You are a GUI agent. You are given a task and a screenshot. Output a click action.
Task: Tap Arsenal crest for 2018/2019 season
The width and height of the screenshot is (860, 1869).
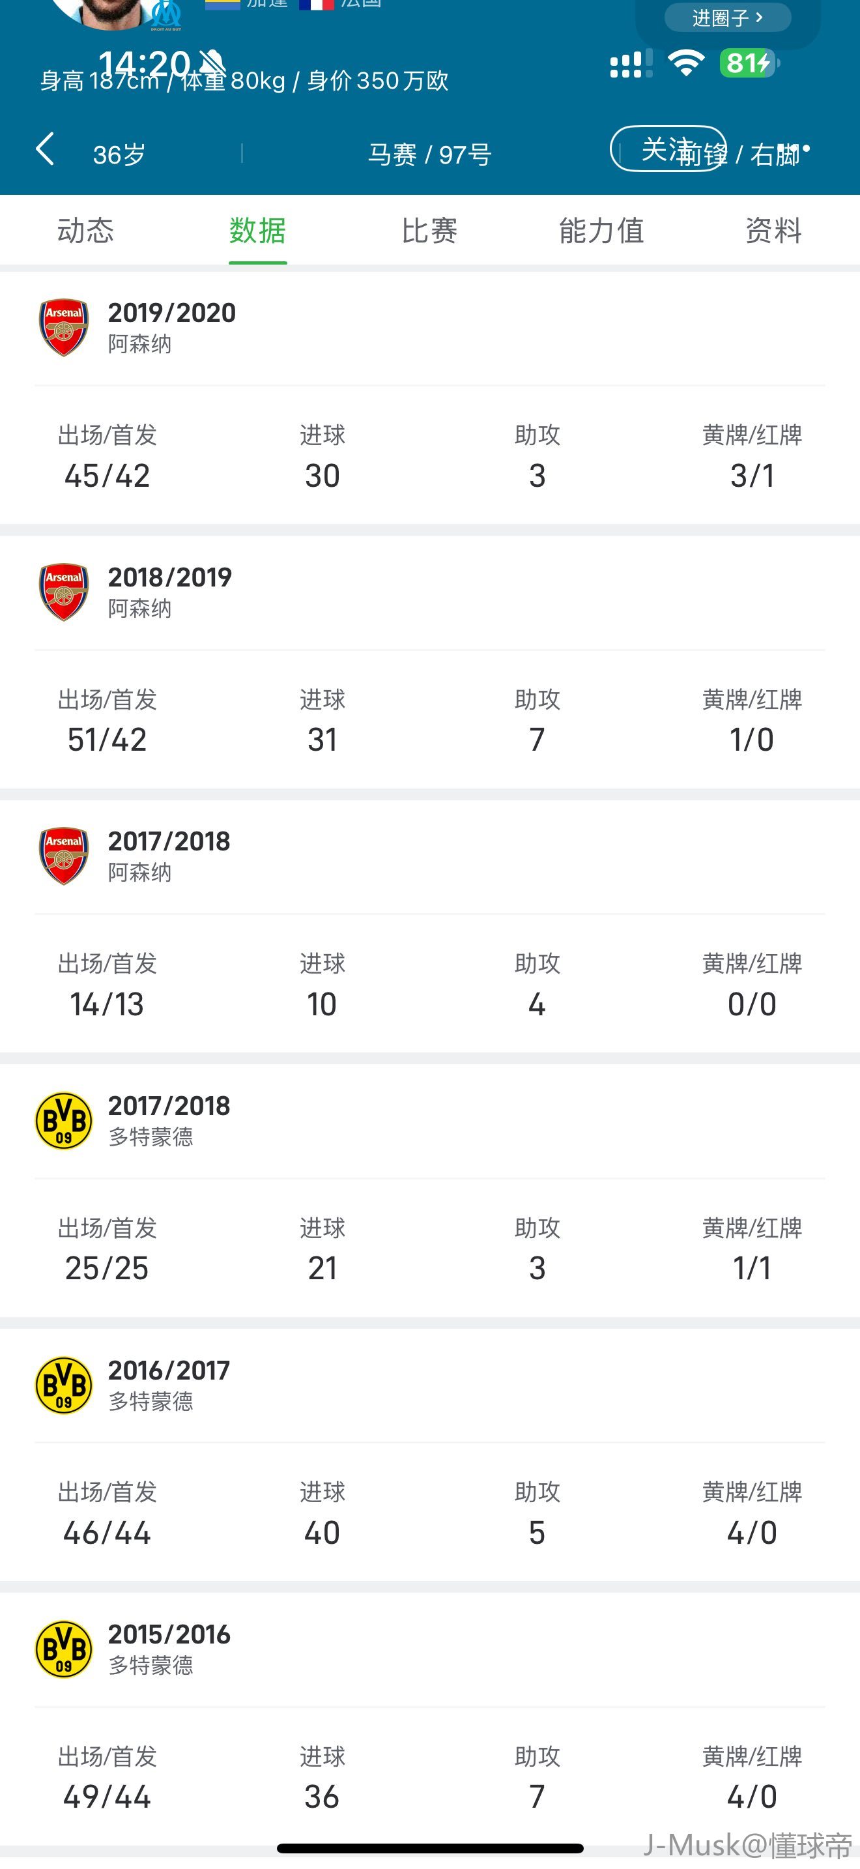[x=64, y=592]
